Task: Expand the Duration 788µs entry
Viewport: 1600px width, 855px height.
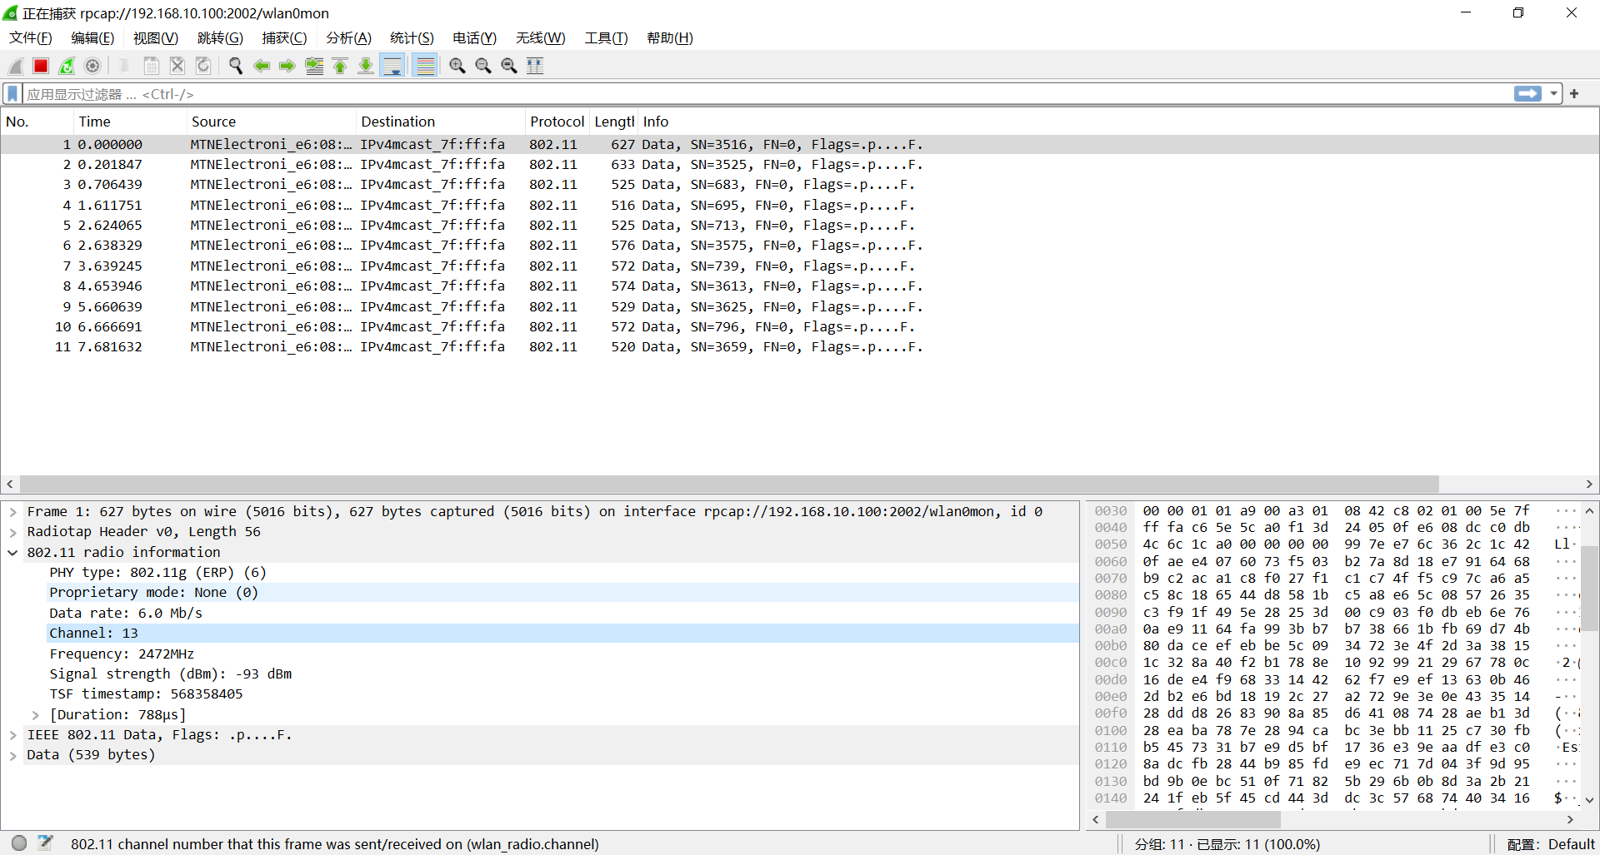Action: coord(36,715)
